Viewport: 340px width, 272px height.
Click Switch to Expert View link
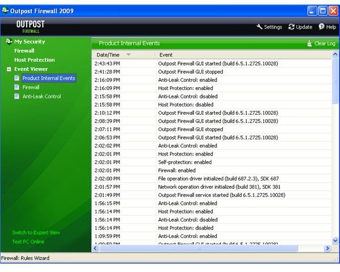pyautogui.click(x=36, y=232)
